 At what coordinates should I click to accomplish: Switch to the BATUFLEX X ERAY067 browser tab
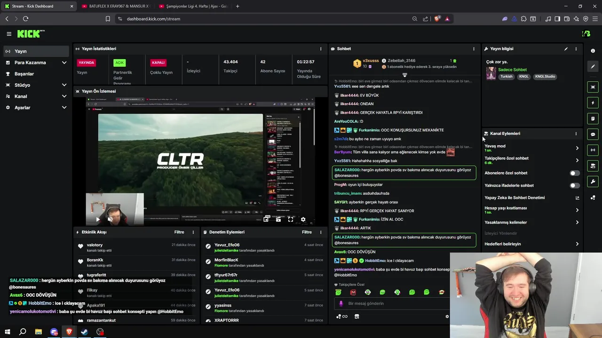click(x=116, y=6)
